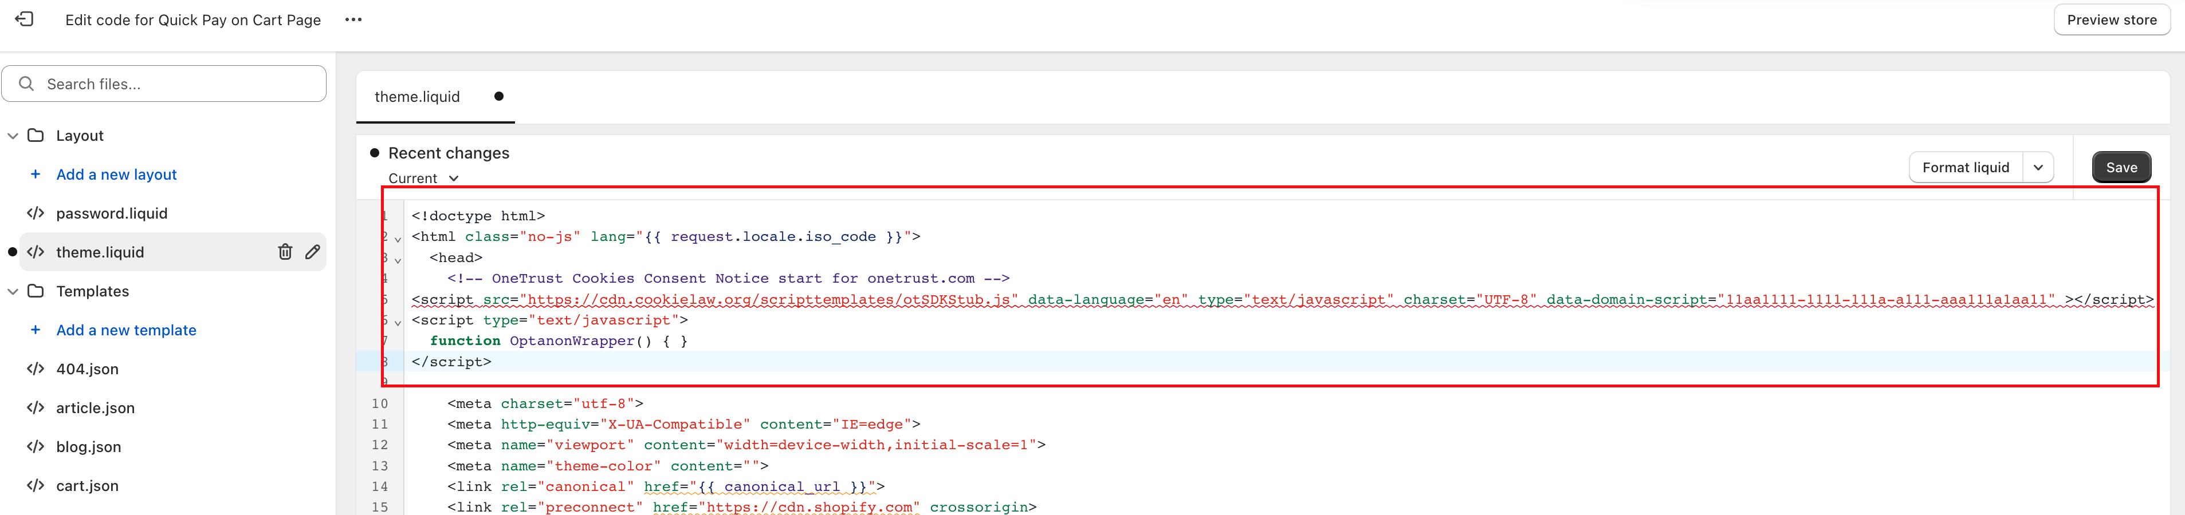Viewport: 2185px width, 515px height.
Task: Open the Current version dropdown
Action: 423,178
